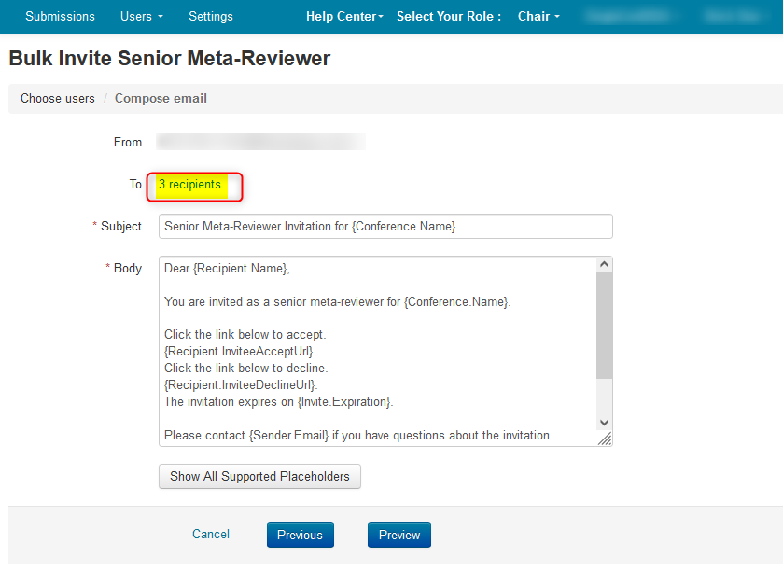Click the Body scrollbar up arrow
Viewport: 783px width, 585px height.
(x=604, y=265)
